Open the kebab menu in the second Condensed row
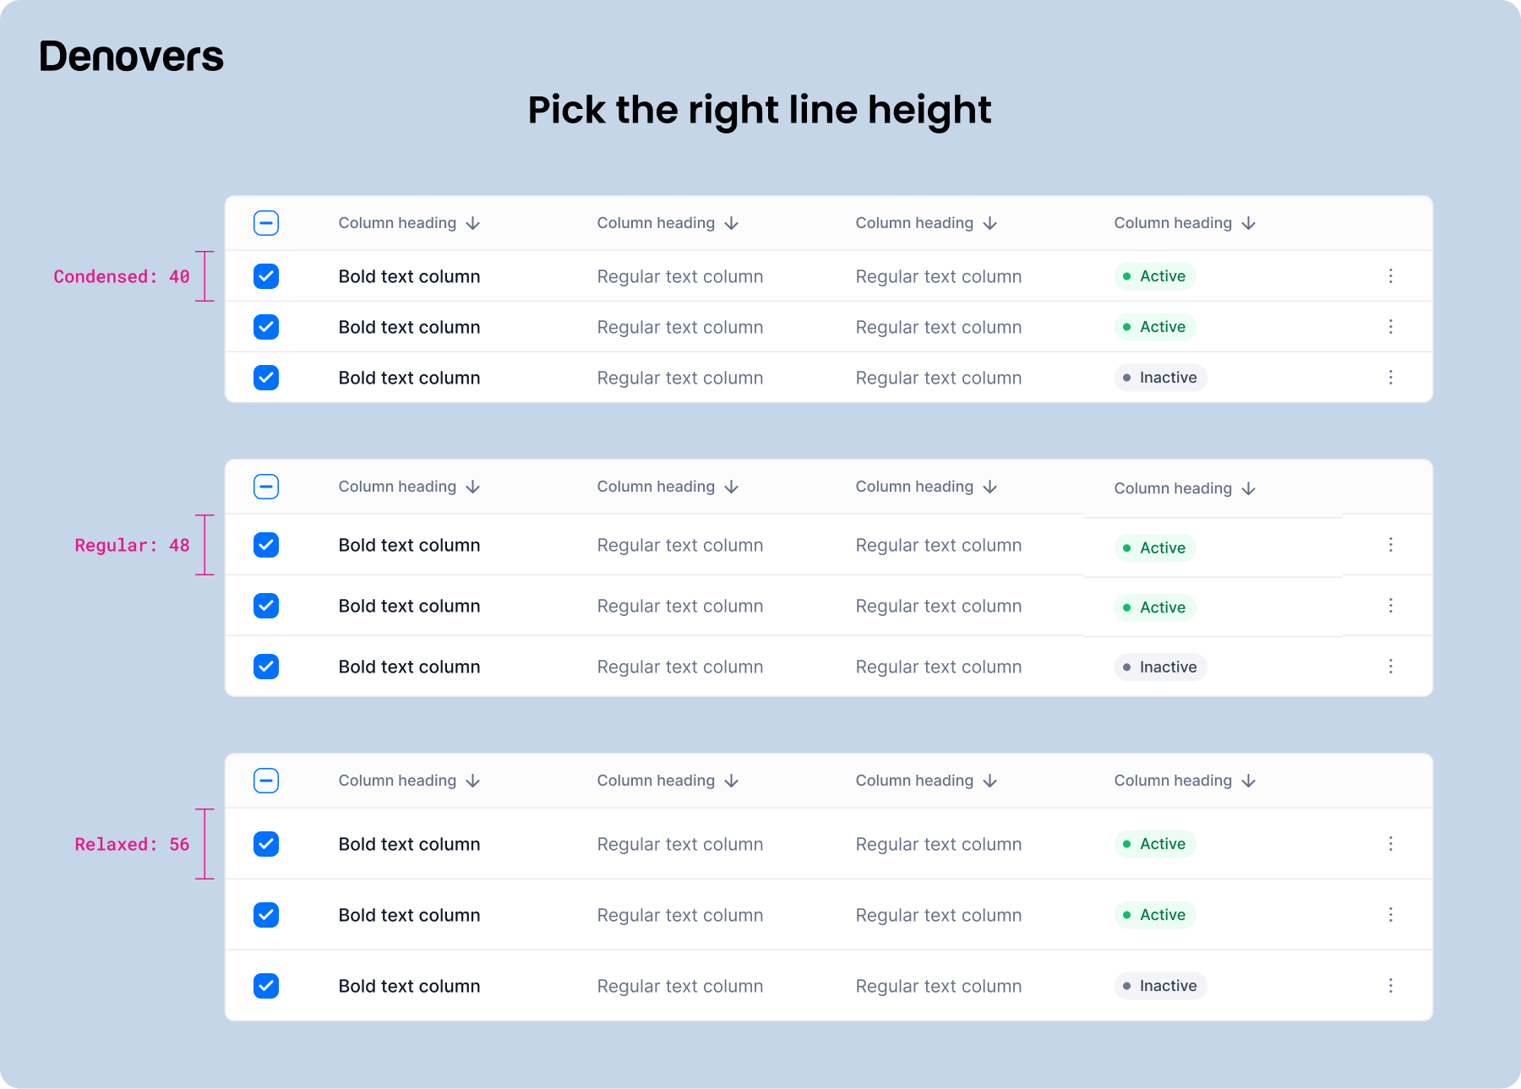Screen dimensions: 1521x1089 coord(1390,327)
